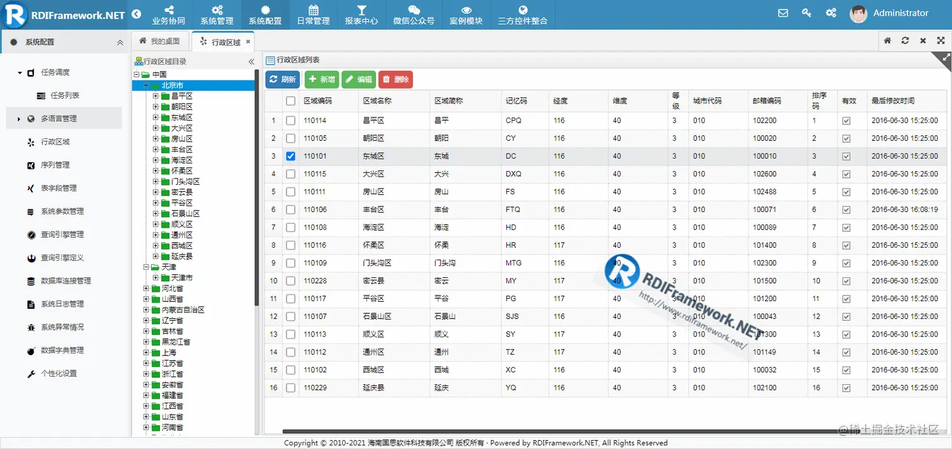The image size is (952, 449).
Task: Click the back arrow circle next to logo
Action: 137,14
